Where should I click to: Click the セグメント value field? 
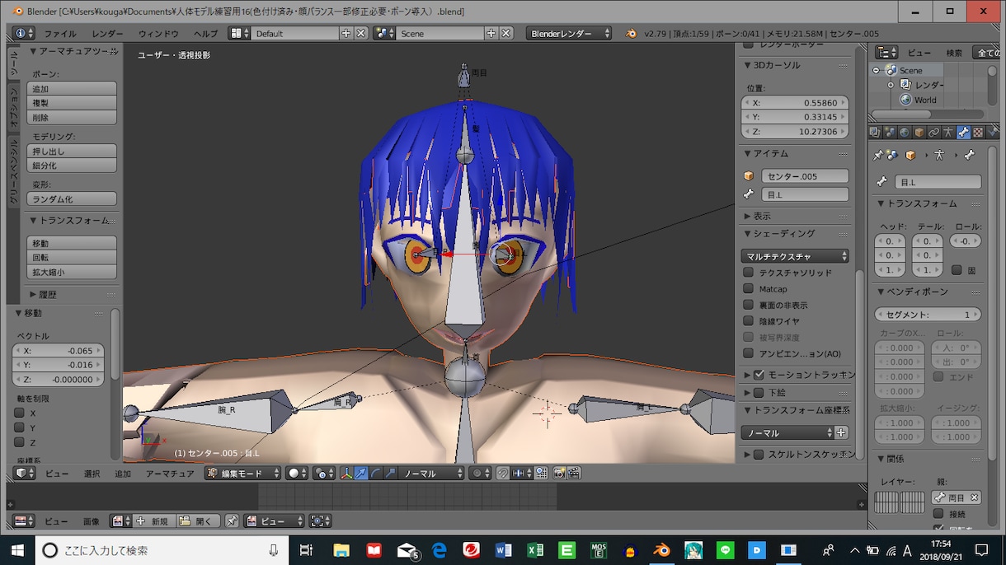click(x=928, y=315)
